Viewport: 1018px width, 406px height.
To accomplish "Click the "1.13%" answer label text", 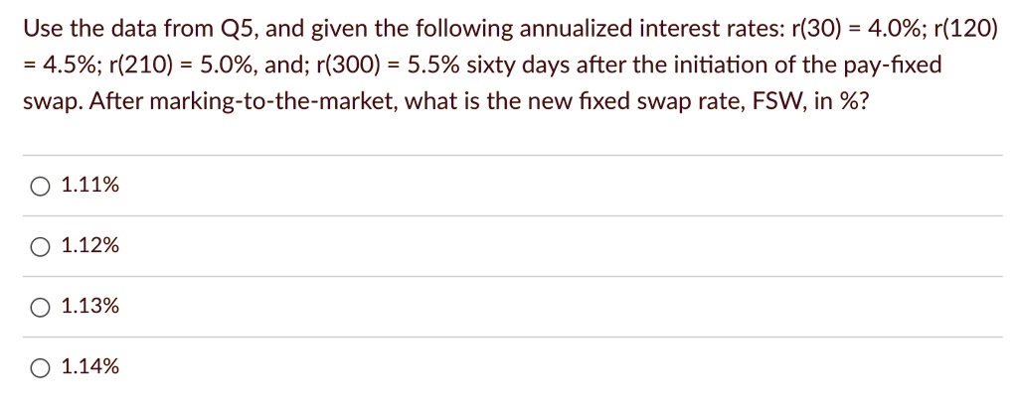I will point(90,307).
